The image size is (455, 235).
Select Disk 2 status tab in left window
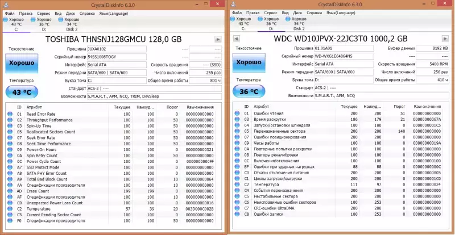coord(71,24)
